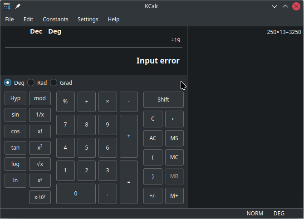Select the Deg angle mode
This screenshot has height=219, width=304.
pos(8,83)
